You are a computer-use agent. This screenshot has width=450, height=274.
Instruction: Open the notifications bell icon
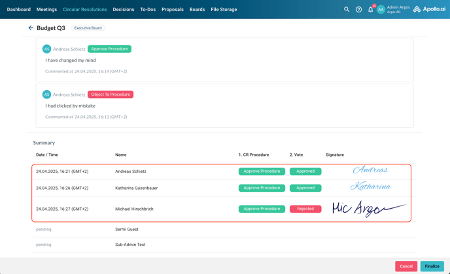pyautogui.click(x=370, y=10)
